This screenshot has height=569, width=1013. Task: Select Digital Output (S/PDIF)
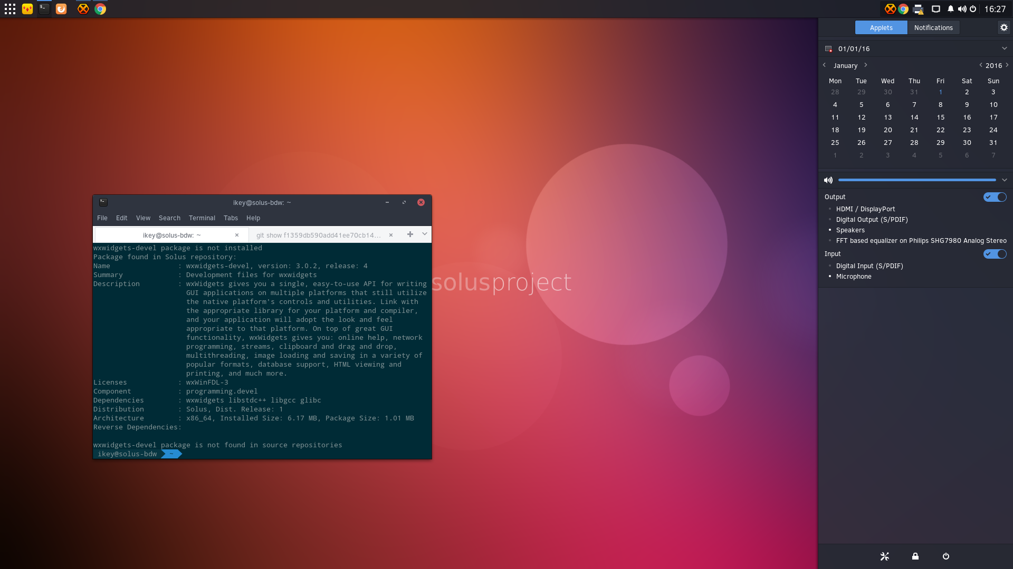872,220
